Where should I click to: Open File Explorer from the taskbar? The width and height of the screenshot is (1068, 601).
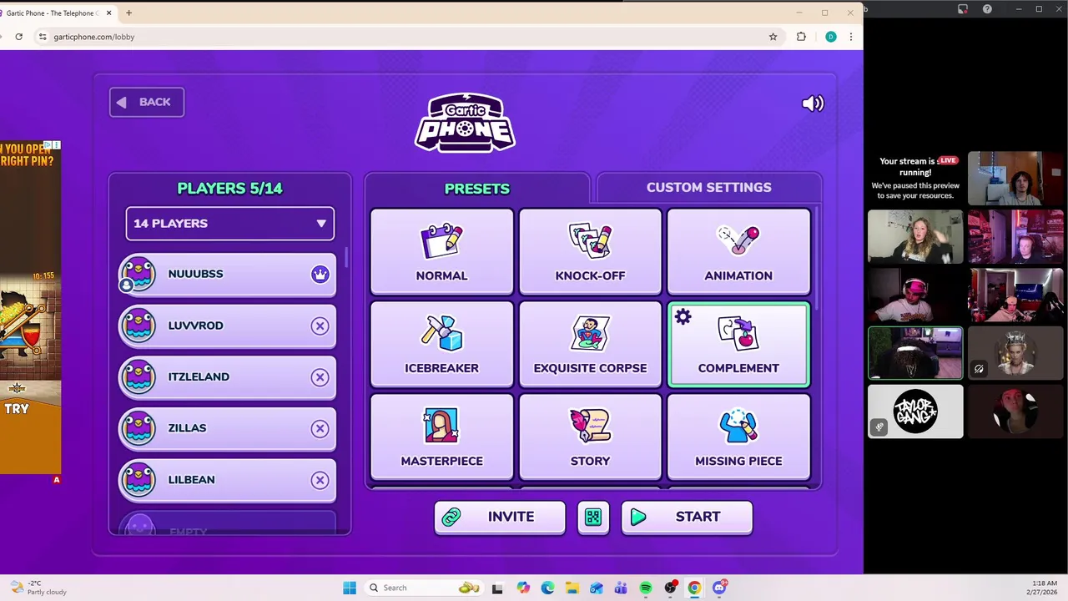pos(572,588)
